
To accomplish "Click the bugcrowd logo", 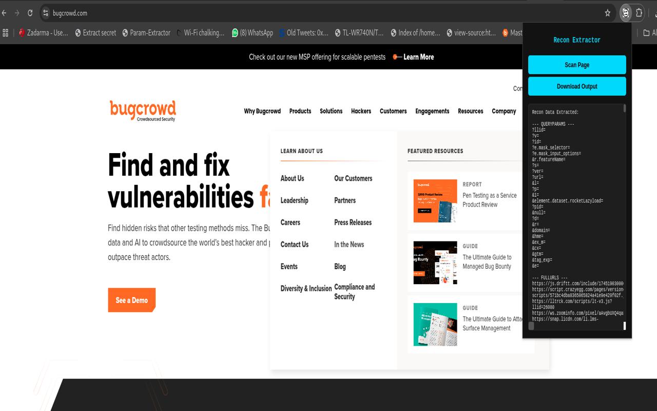I will (x=143, y=111).
